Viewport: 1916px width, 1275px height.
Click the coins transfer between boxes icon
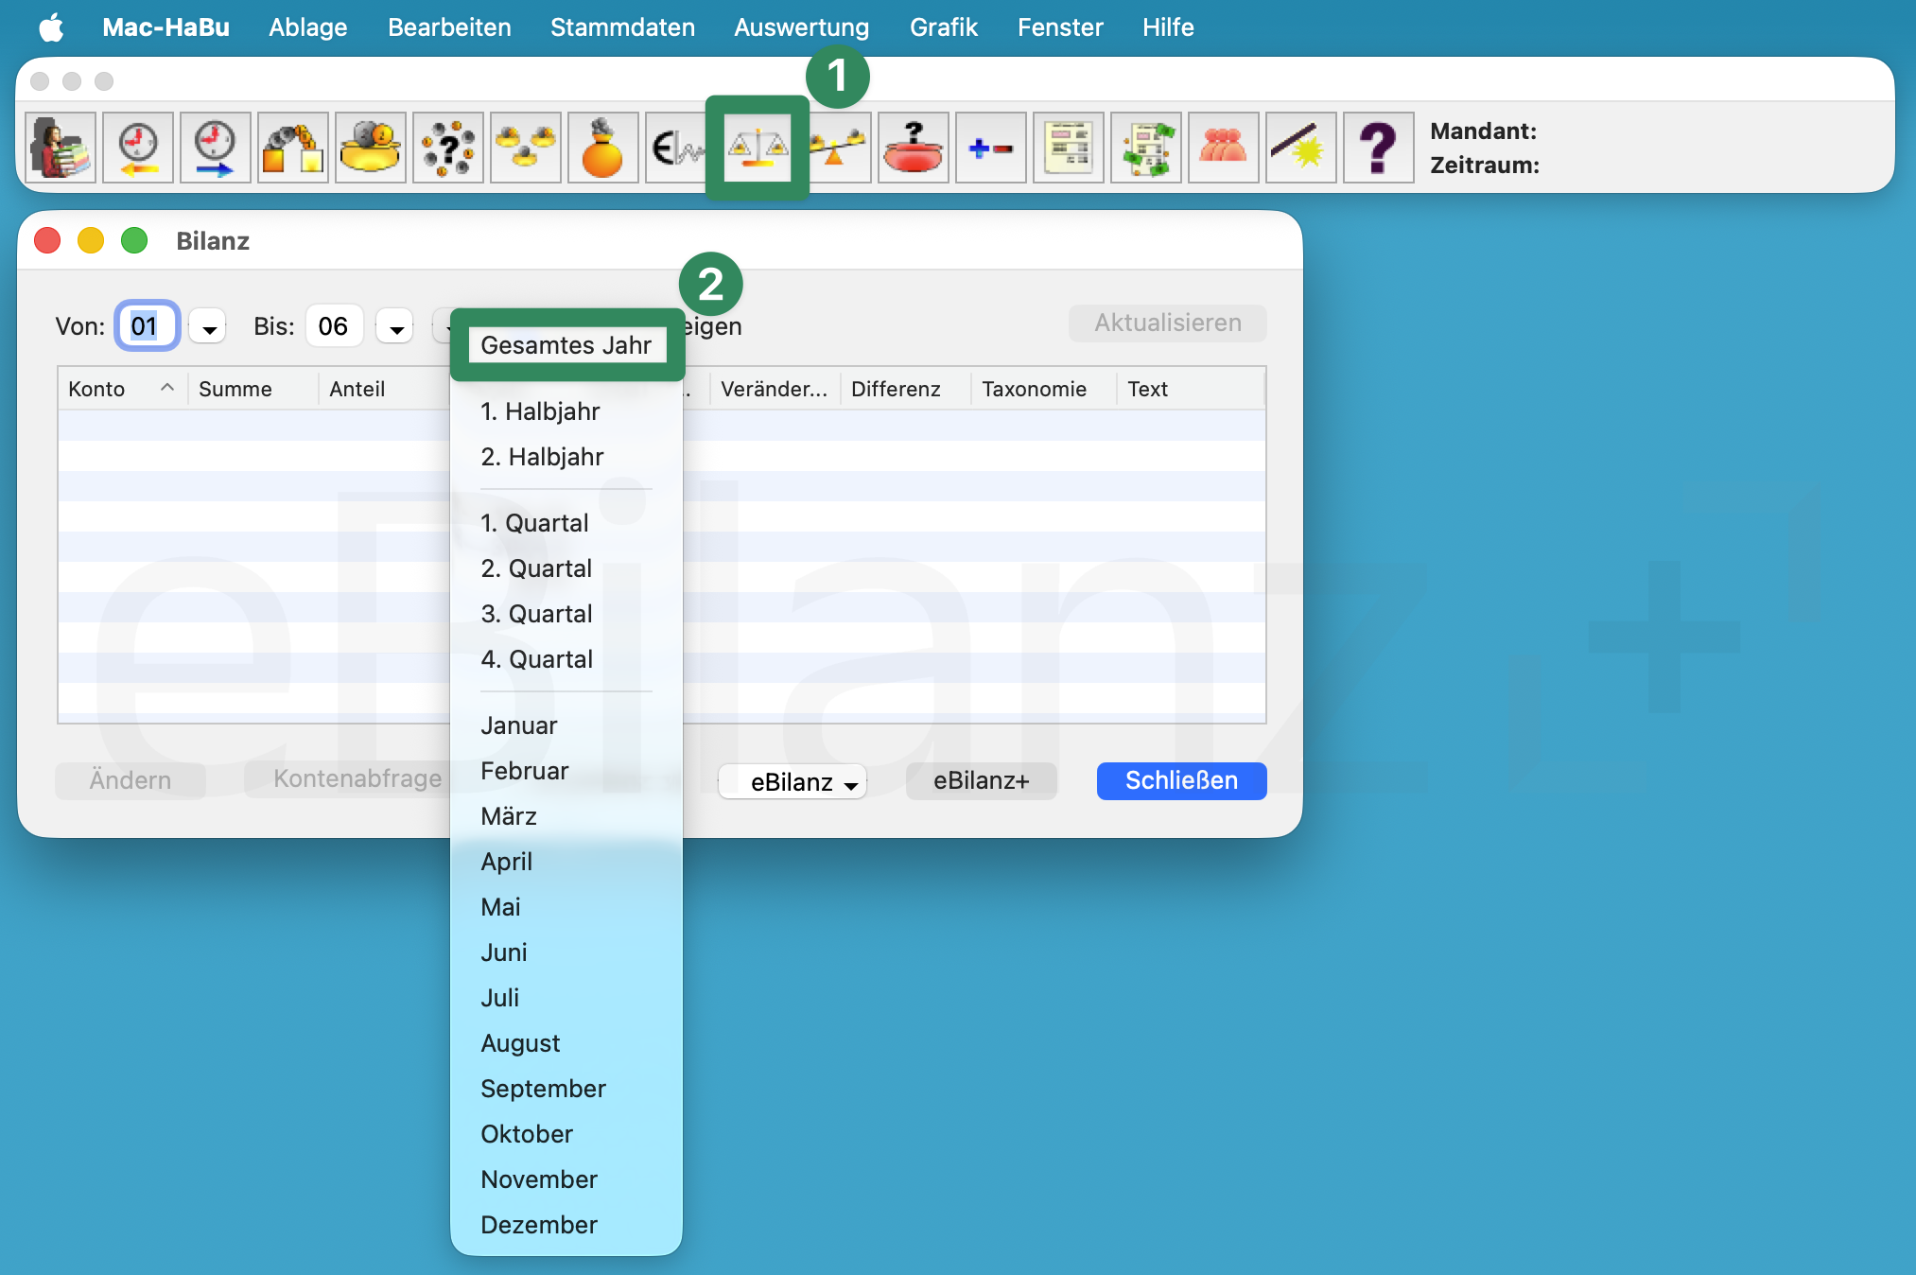tap(293, 148)
